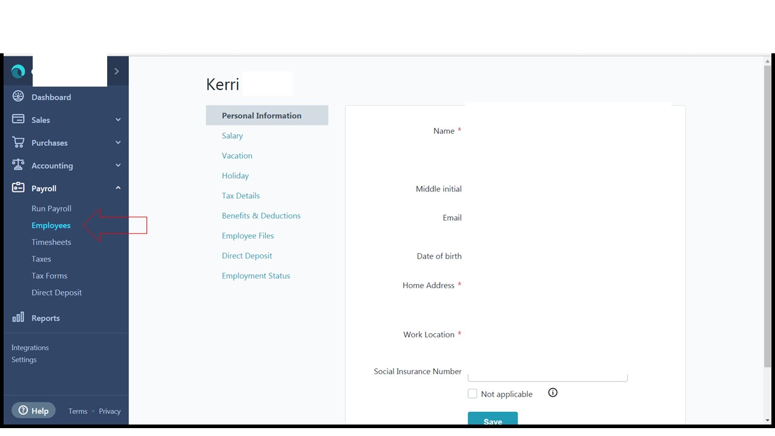The height and width of the screenshot is (436, 775).
Task: Click the Sales credit card icon
Action: (x=18, y=119)
